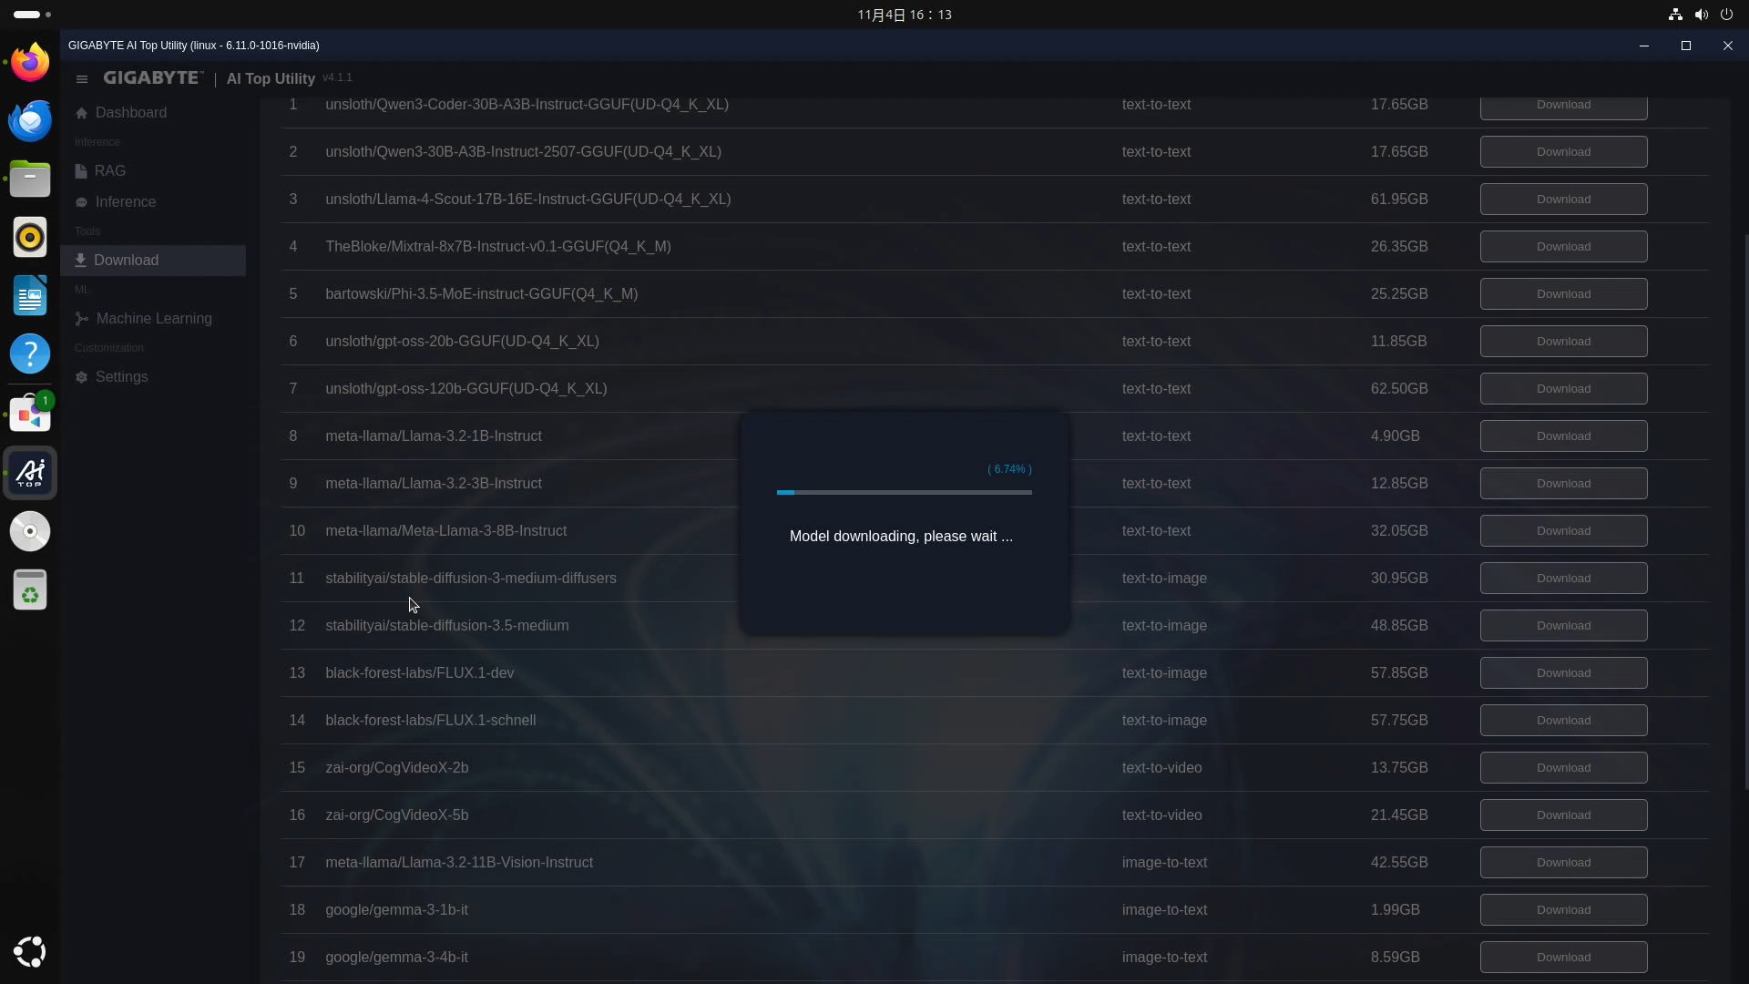Open Dashboard from the sidebar
The height and width of the screenshot is (984, 1749).
130,113
